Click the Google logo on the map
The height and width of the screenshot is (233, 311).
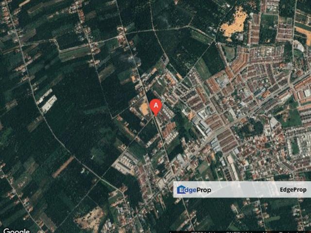(17, 231)
